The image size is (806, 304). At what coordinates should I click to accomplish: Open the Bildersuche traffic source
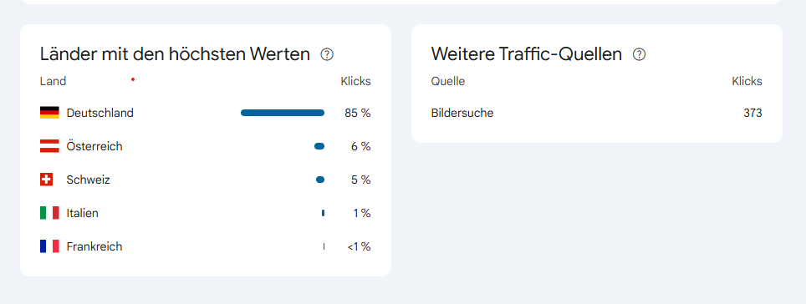pyautogui.click(x=462, y=113)
